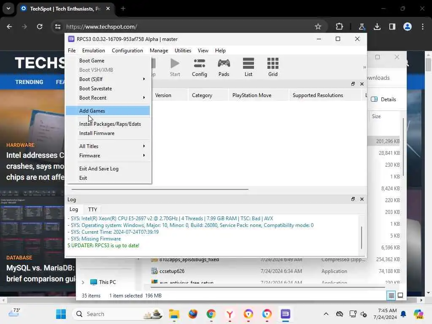This screenshot has width=432, height=324.
Task: Click Add Games menu entry
Action: tap(108, 111)
